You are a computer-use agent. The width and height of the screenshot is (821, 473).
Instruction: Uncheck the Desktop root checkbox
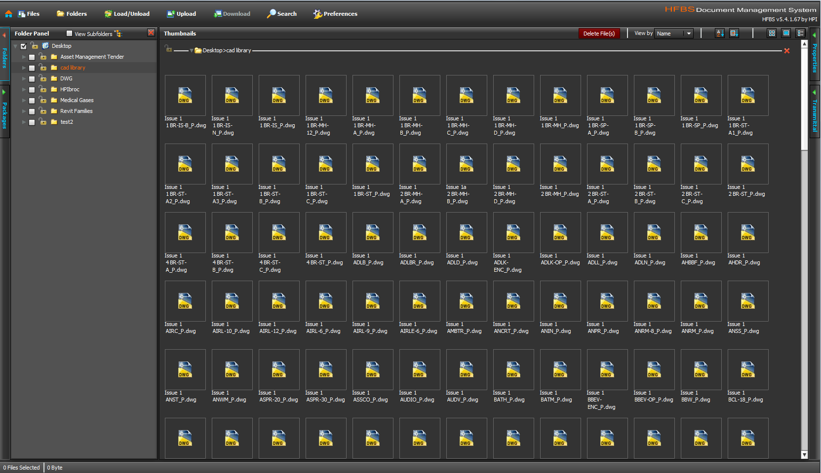pyautogui.click(x=23, y=46)
